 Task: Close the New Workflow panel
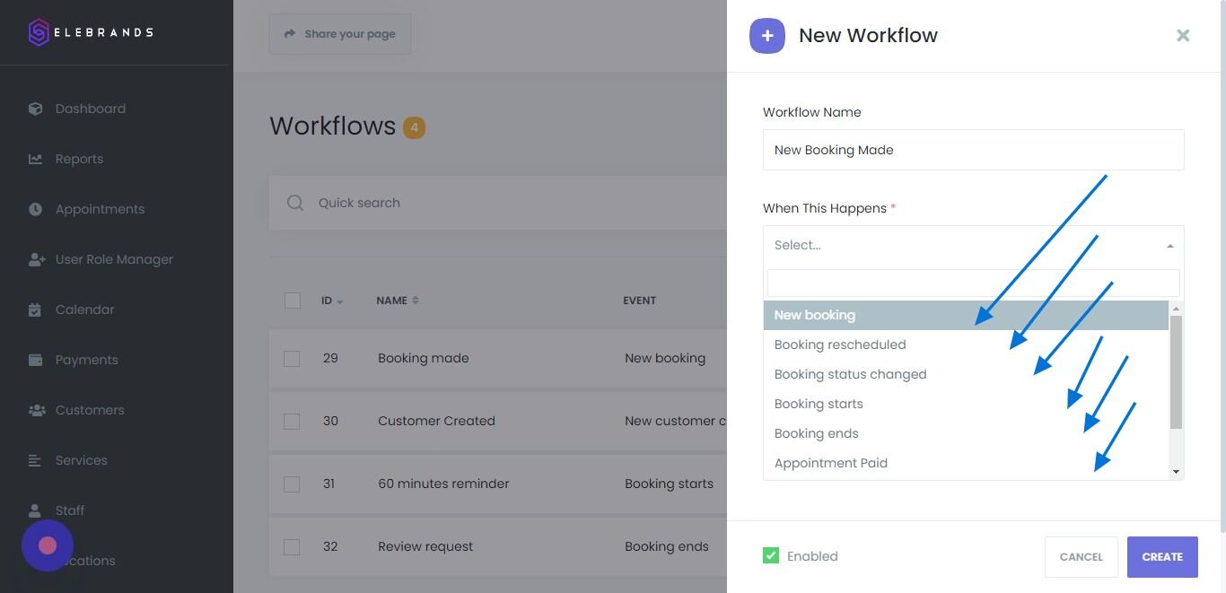point(1183,35)
